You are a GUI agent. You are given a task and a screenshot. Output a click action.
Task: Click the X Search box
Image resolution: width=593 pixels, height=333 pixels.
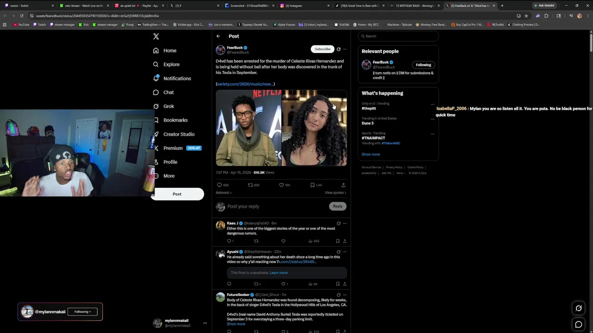point(398,36)
